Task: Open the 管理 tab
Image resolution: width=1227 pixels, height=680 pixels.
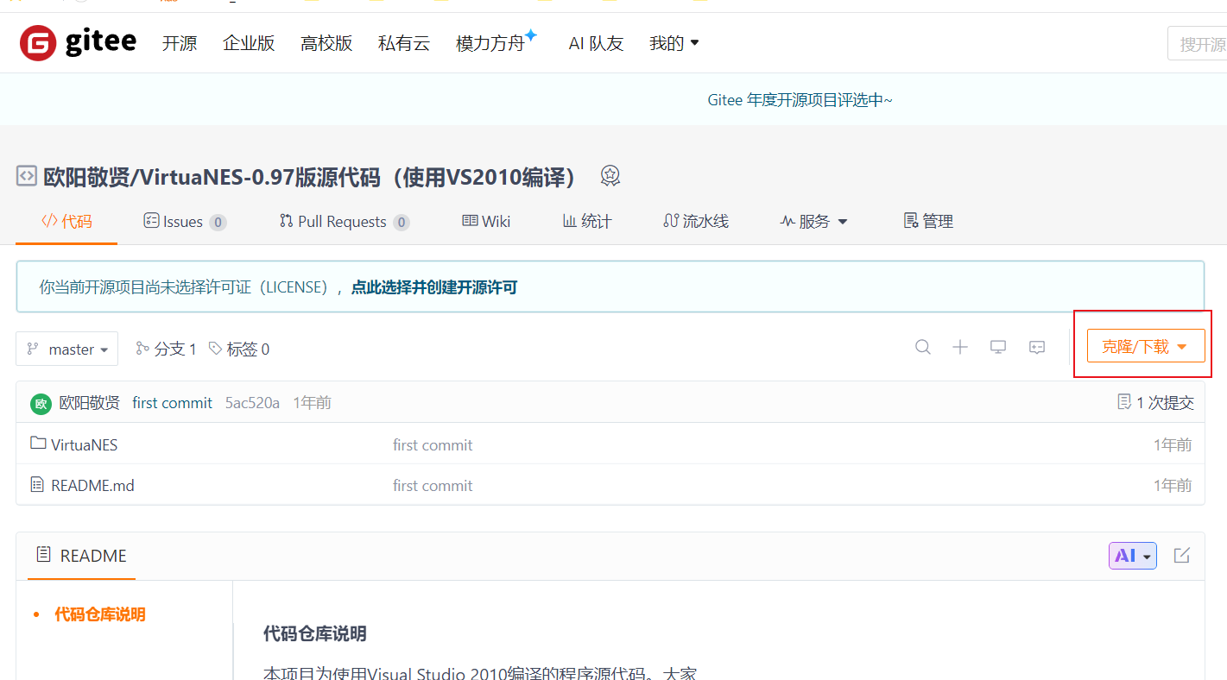Action: pos(928,221)
